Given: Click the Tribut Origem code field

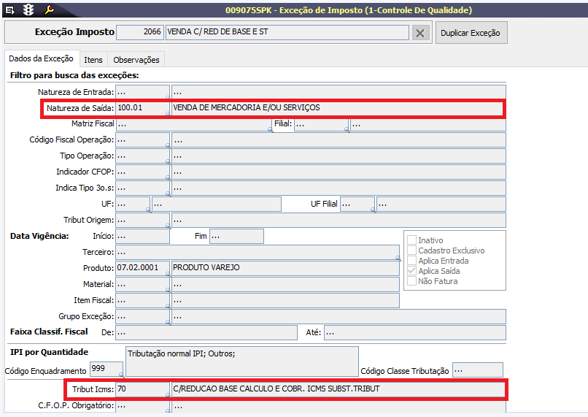Looking at the screenshot, I should tap(142, 221).
